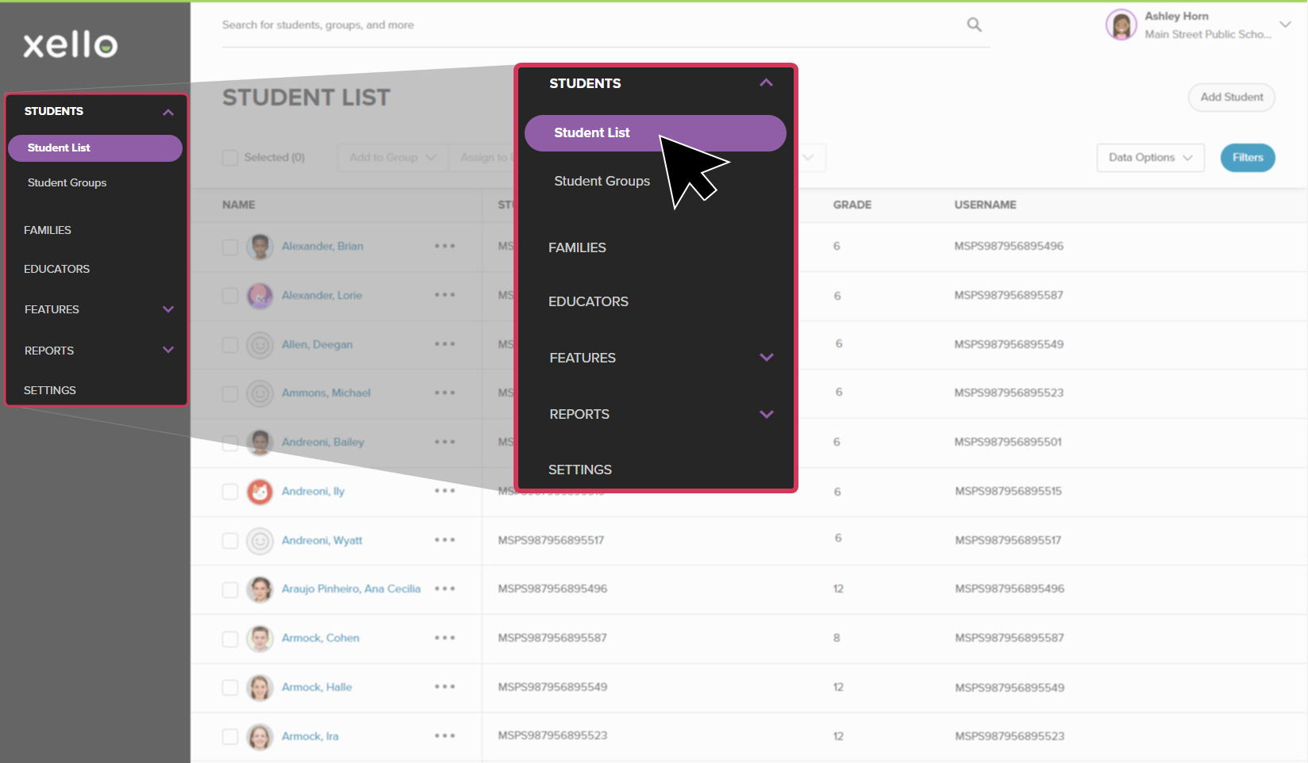Check the box for Armock, Cohen
The width and height of the screenshot is (1308, 763).
click(x=230, y=638)
